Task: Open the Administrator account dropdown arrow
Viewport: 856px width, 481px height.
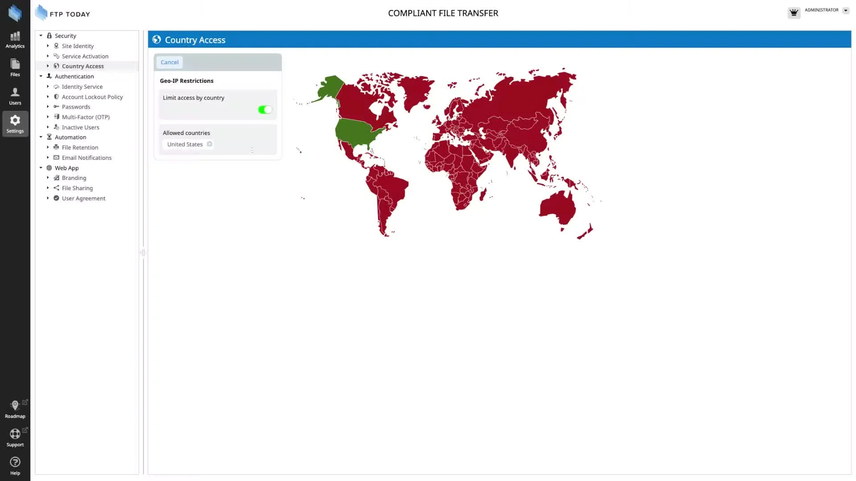Action: [x=846, y=11]
